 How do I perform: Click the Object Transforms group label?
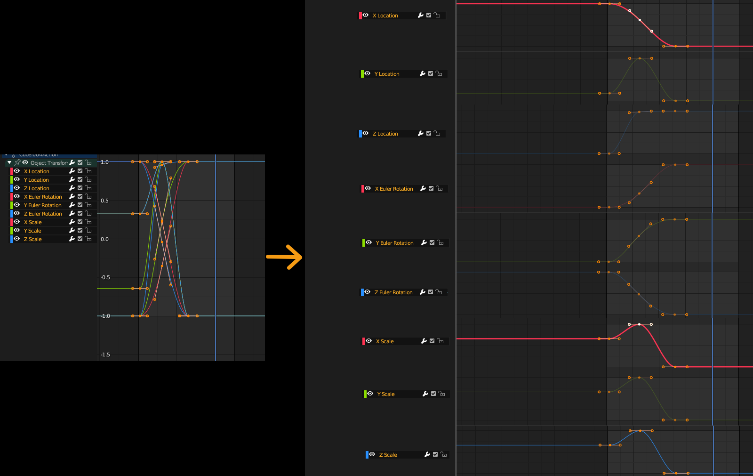[49, 163]
